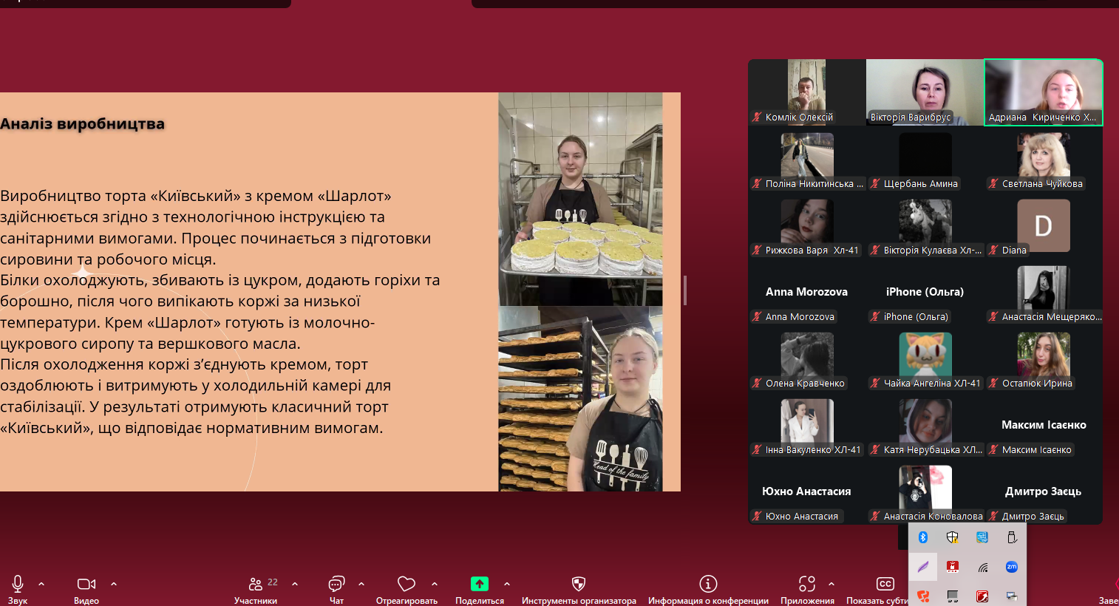The image size is (1119, 606).
Task: Expand the chevron next to Чат
Action: coord(361,584)
